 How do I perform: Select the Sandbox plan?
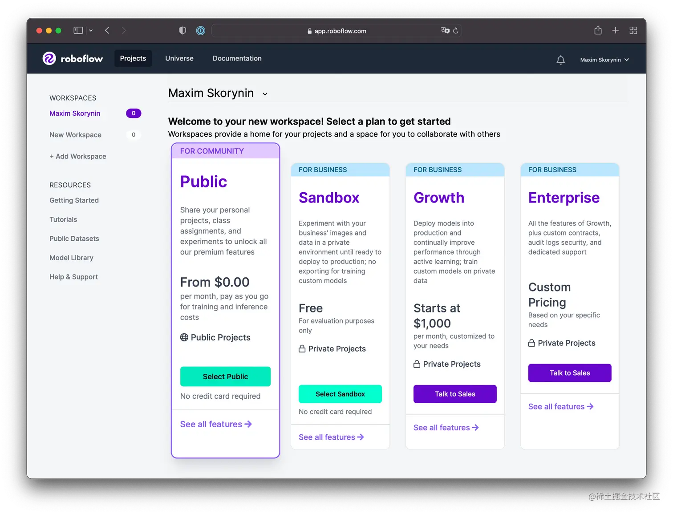pyautogui.click(x=340, y=394)
